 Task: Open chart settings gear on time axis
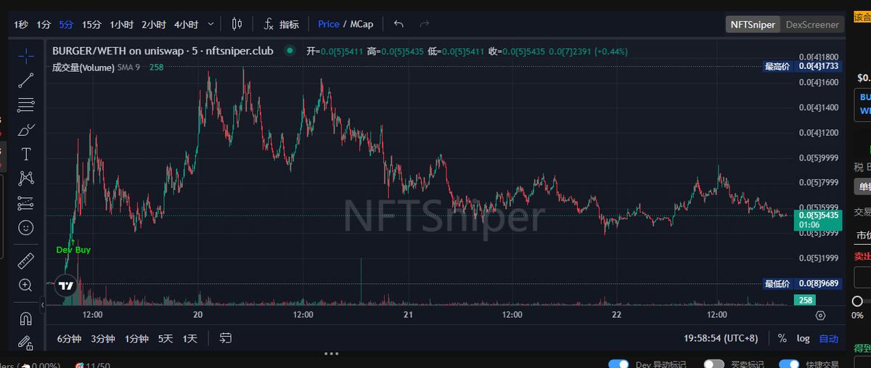point(820,315)
